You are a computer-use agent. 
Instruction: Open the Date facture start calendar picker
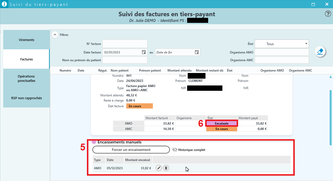pyautogui.click(x=144, y=52)
